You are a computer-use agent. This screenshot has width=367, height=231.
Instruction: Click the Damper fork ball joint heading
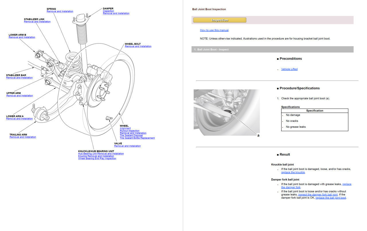pyautogui.click(x=285, y=180)
